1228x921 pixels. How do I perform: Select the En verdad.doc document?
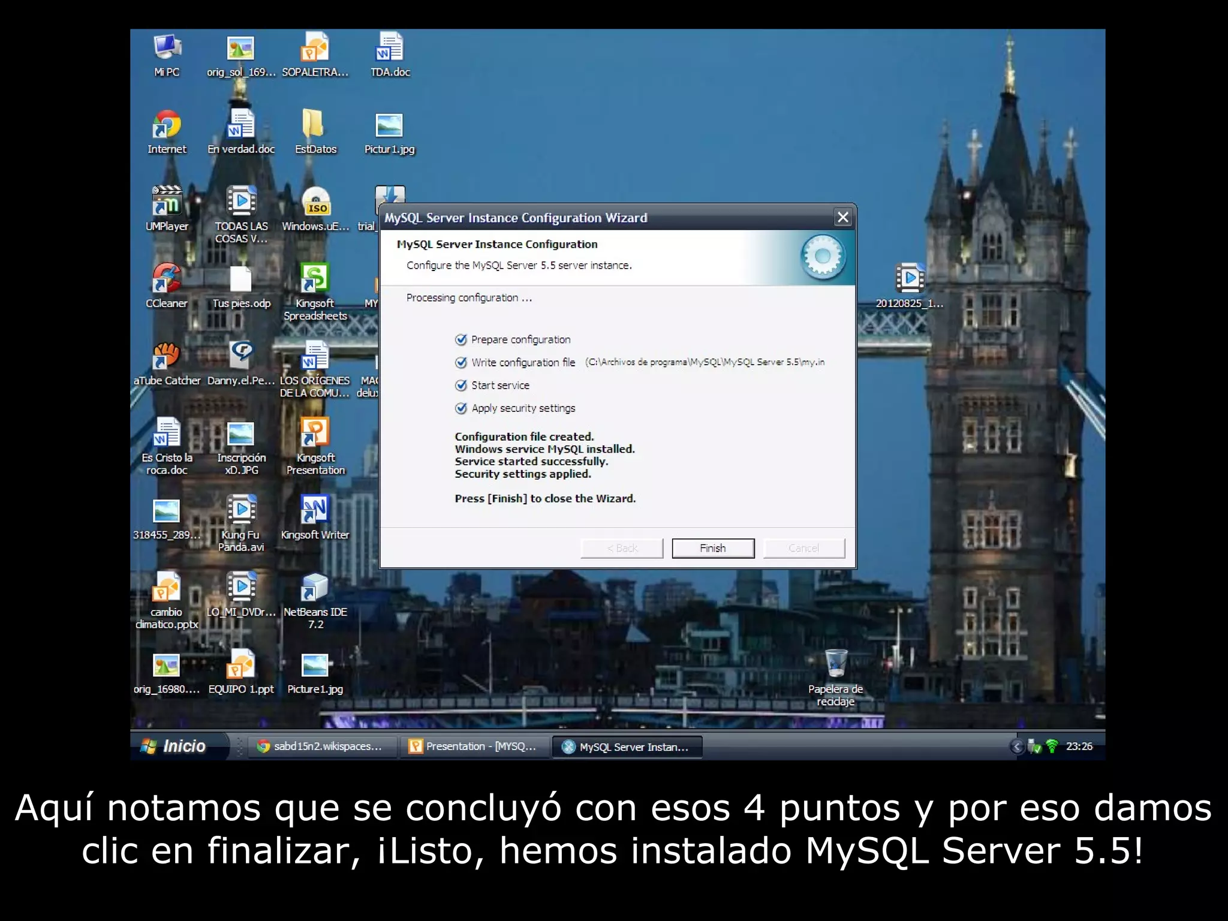[241, 133]
